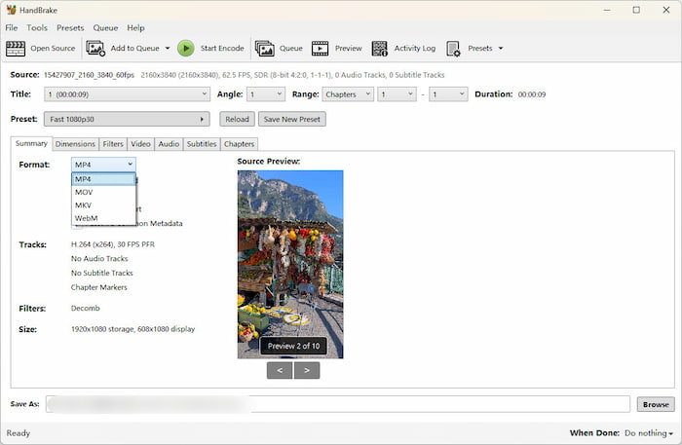The height and width of the screenshot is (445, 682).
Task: Switch to the Dimensions tab
Action: click(x=75, y=144)
